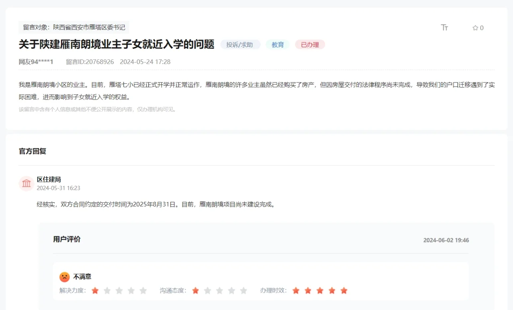Click third star of 办理时效 rating
The width and height of the screenshot is (513, 310).
point(320,290)
